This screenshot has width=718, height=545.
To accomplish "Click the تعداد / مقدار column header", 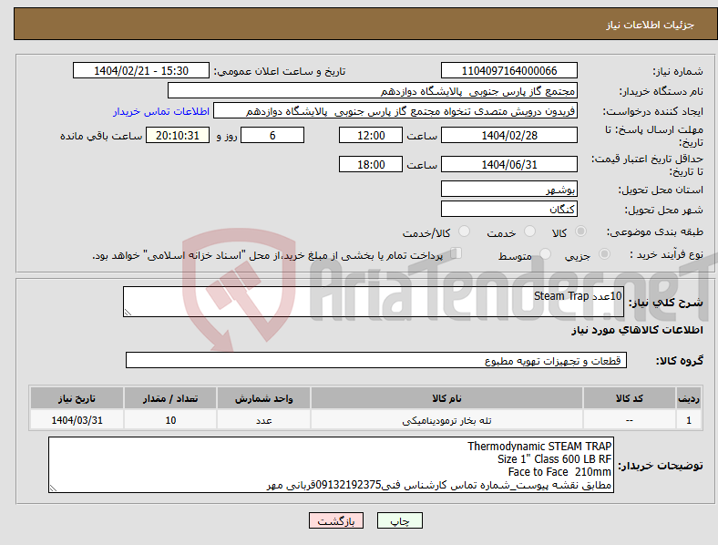I will point(170,398).
